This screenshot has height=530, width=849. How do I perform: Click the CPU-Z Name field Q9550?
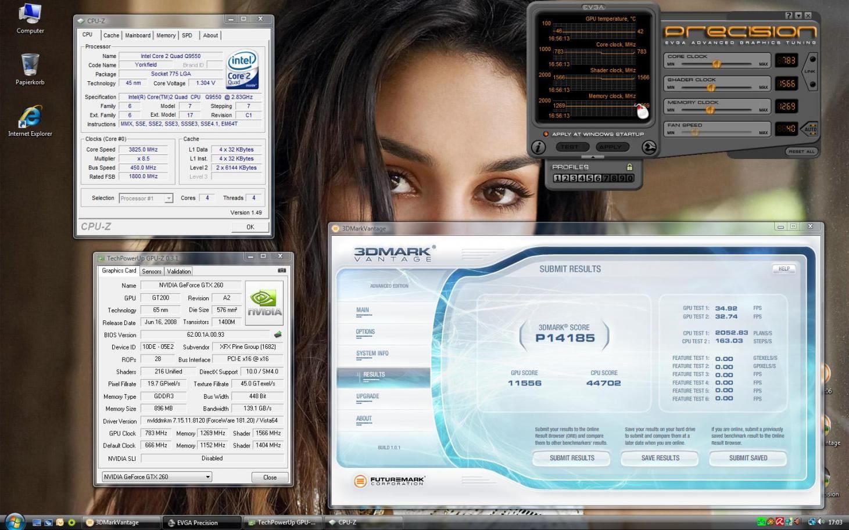170,56
